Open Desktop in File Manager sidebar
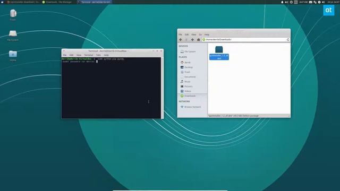Viewport: 340px width, 191px height. pos(192,67)
